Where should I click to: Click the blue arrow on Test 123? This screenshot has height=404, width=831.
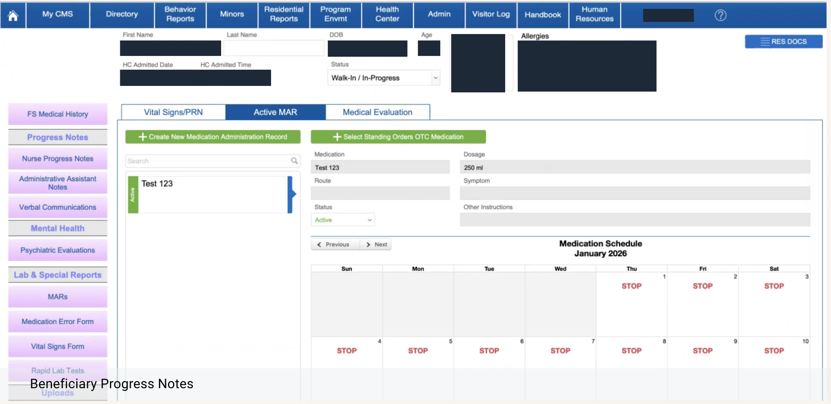291,195
